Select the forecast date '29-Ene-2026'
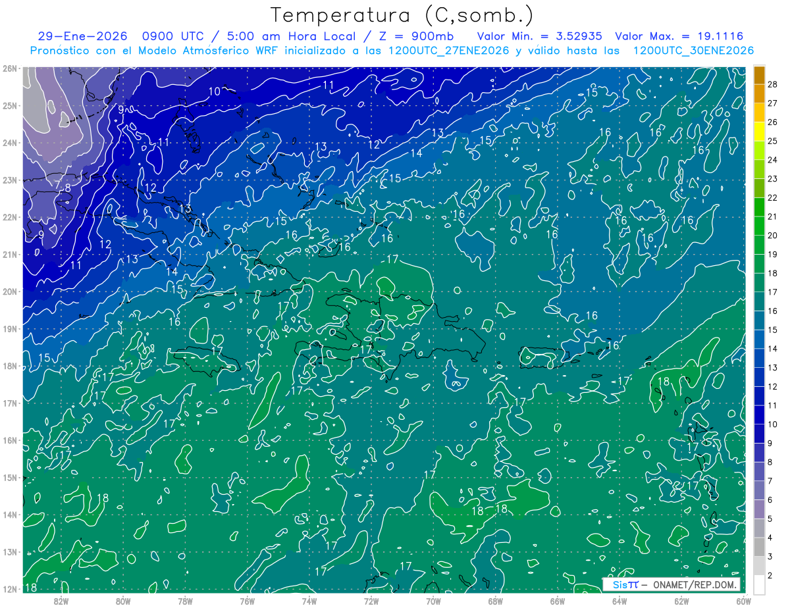 (81, 36)
